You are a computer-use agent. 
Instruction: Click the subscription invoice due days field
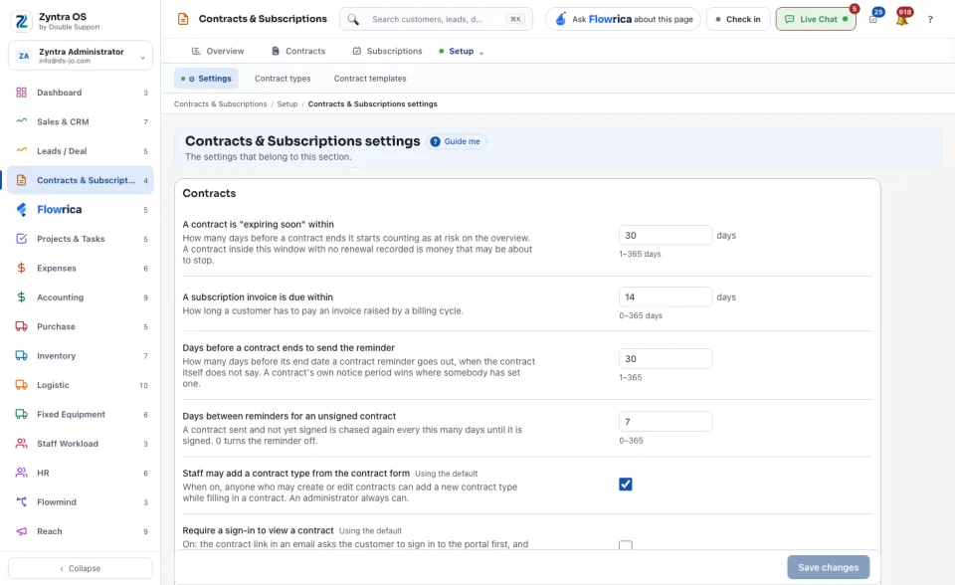click(666, 296)
